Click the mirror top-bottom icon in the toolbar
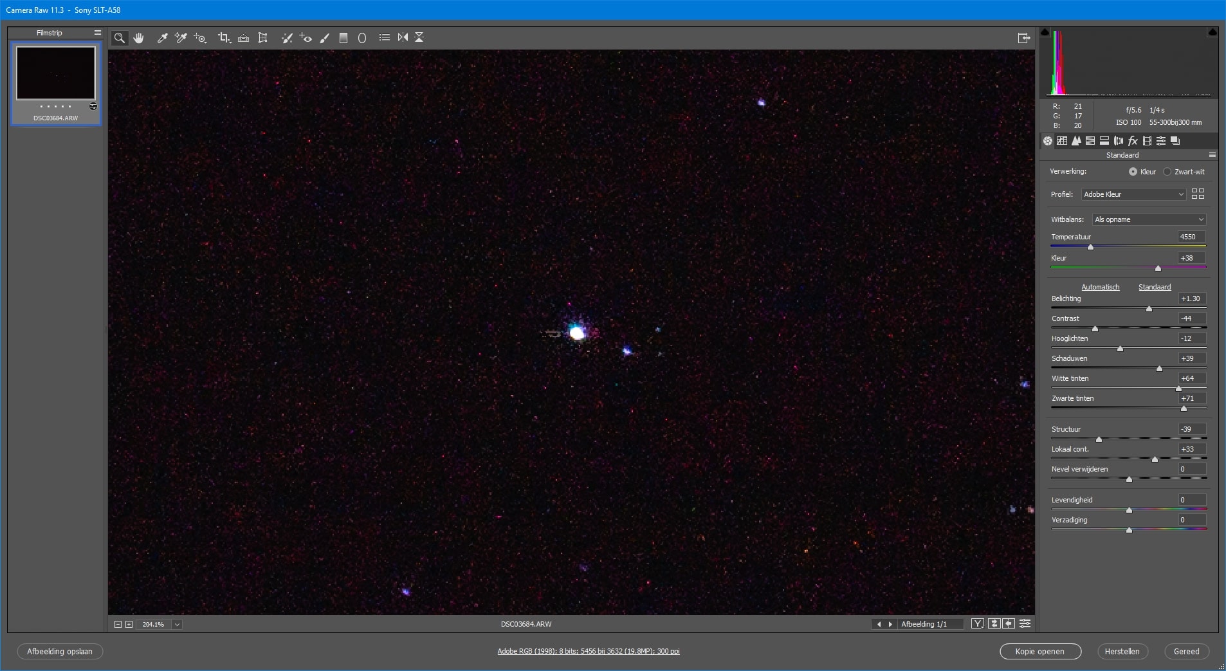 pos(419,37)
